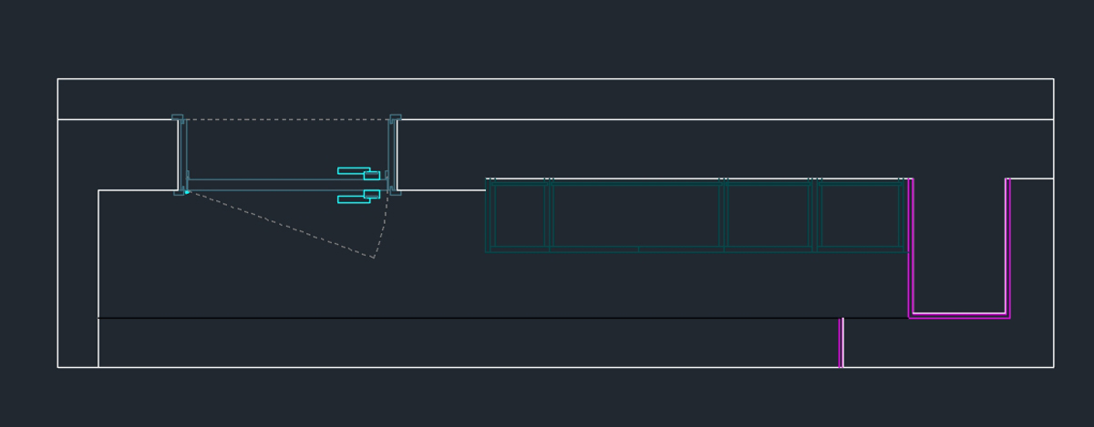Select the upper cyan door handle
Image resolution: width=1094 pixels, height=427 pixels.
(x=352, y=170)
